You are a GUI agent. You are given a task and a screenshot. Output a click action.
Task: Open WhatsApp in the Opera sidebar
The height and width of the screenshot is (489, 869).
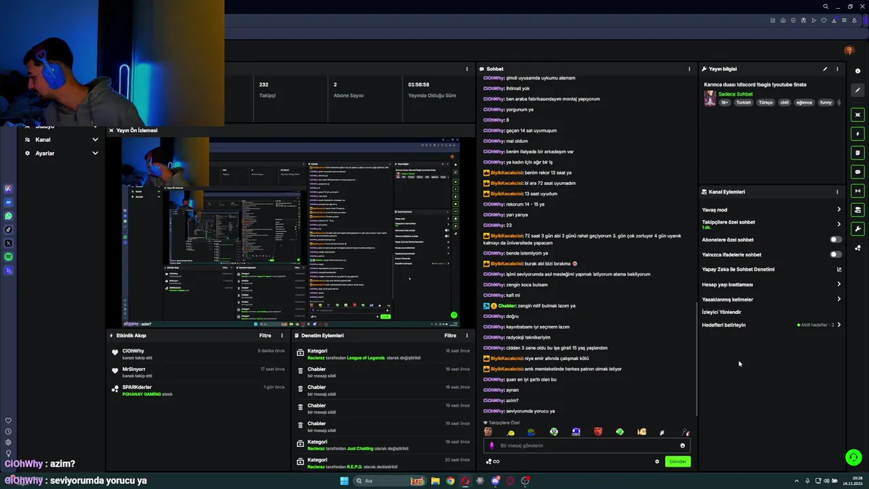point(8,216)
